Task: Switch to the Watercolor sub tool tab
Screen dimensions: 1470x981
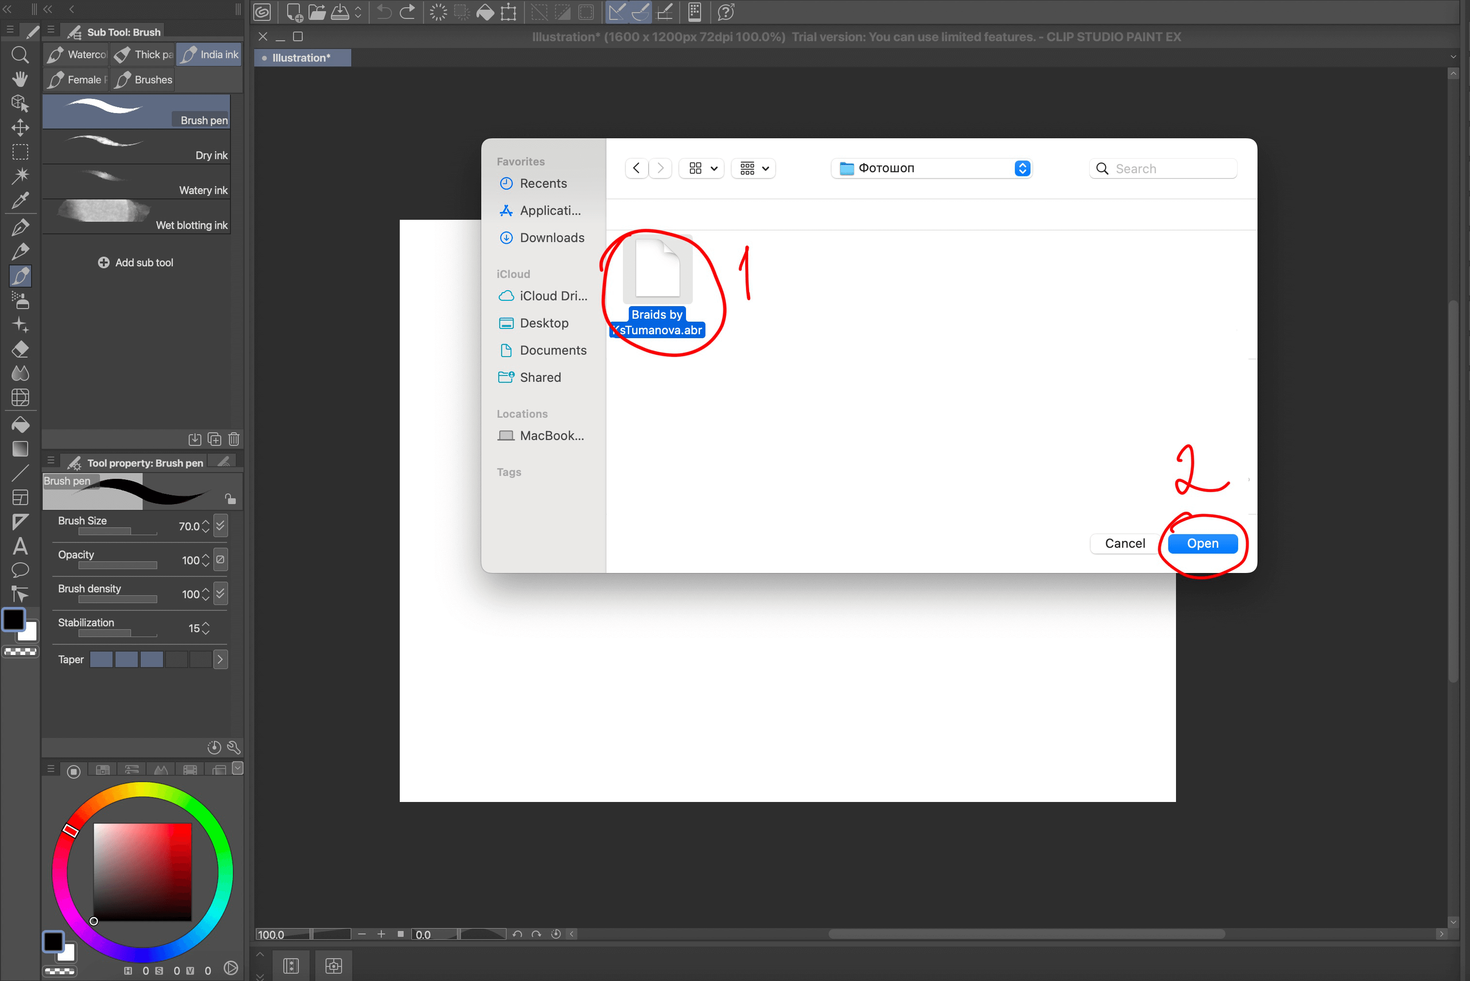Action: click(x=76, y=54)
